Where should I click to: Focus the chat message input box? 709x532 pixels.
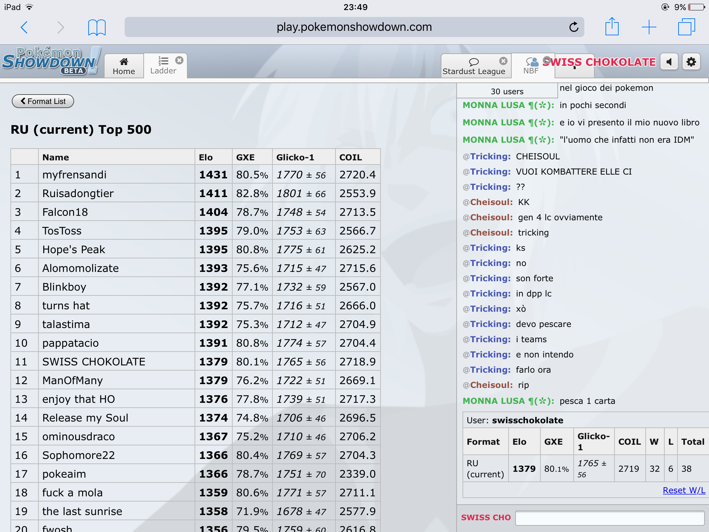609,518
